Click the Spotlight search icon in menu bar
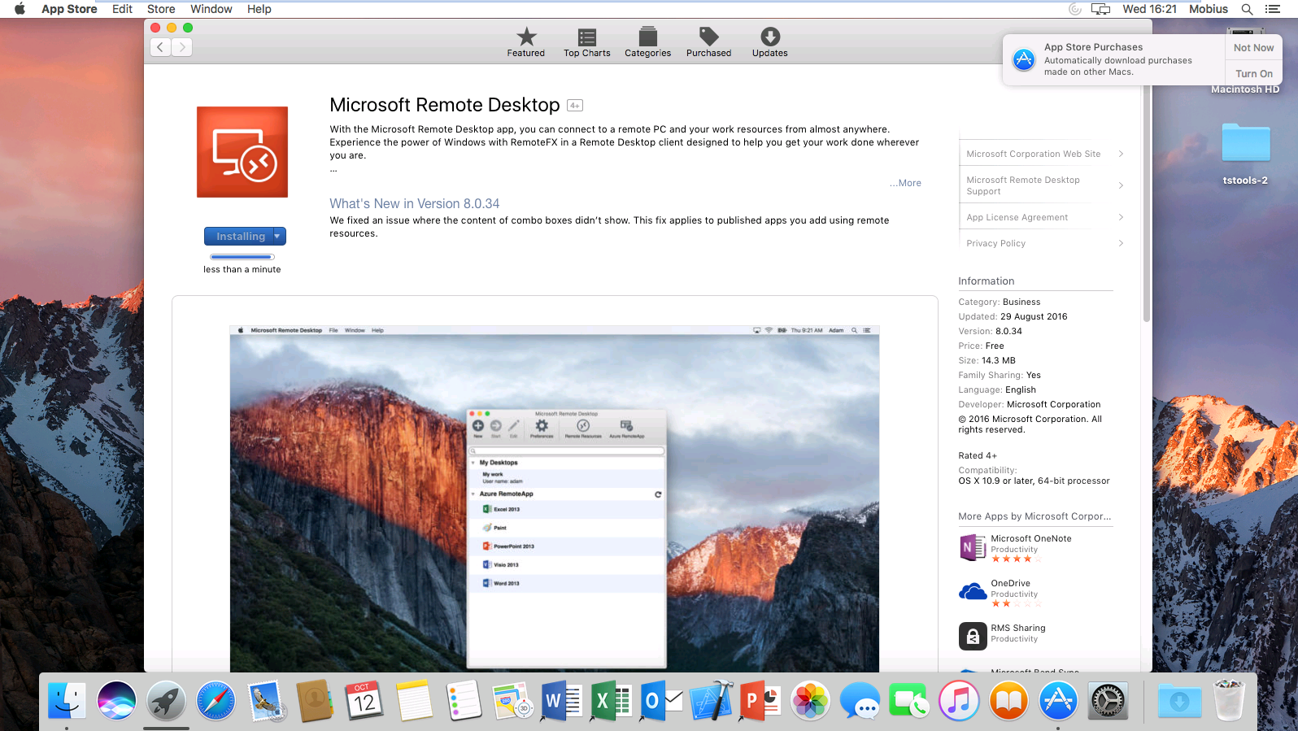 point(1247,9)
